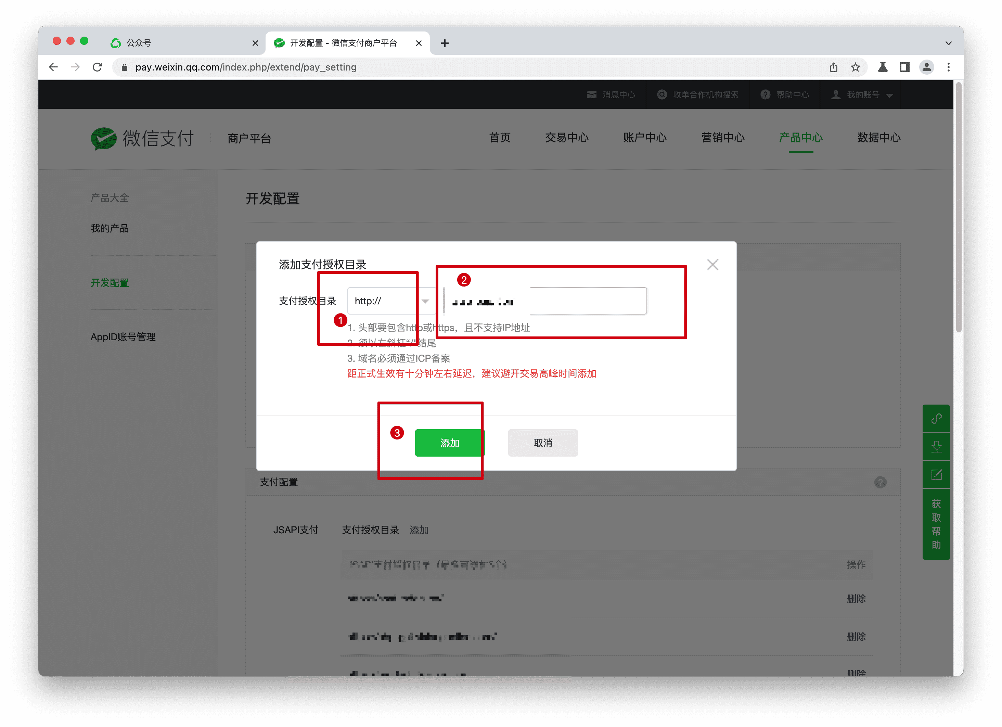Click the browser back arrow

[53, 67]
